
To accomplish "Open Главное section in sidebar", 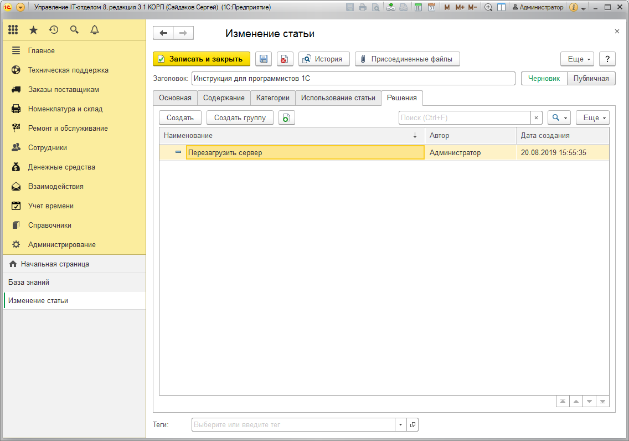I will [74, 50].
